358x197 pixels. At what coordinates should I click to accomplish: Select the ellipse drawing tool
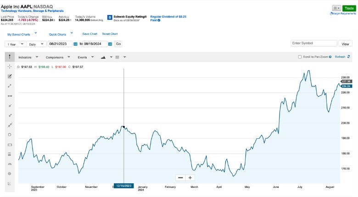(10, 135)
